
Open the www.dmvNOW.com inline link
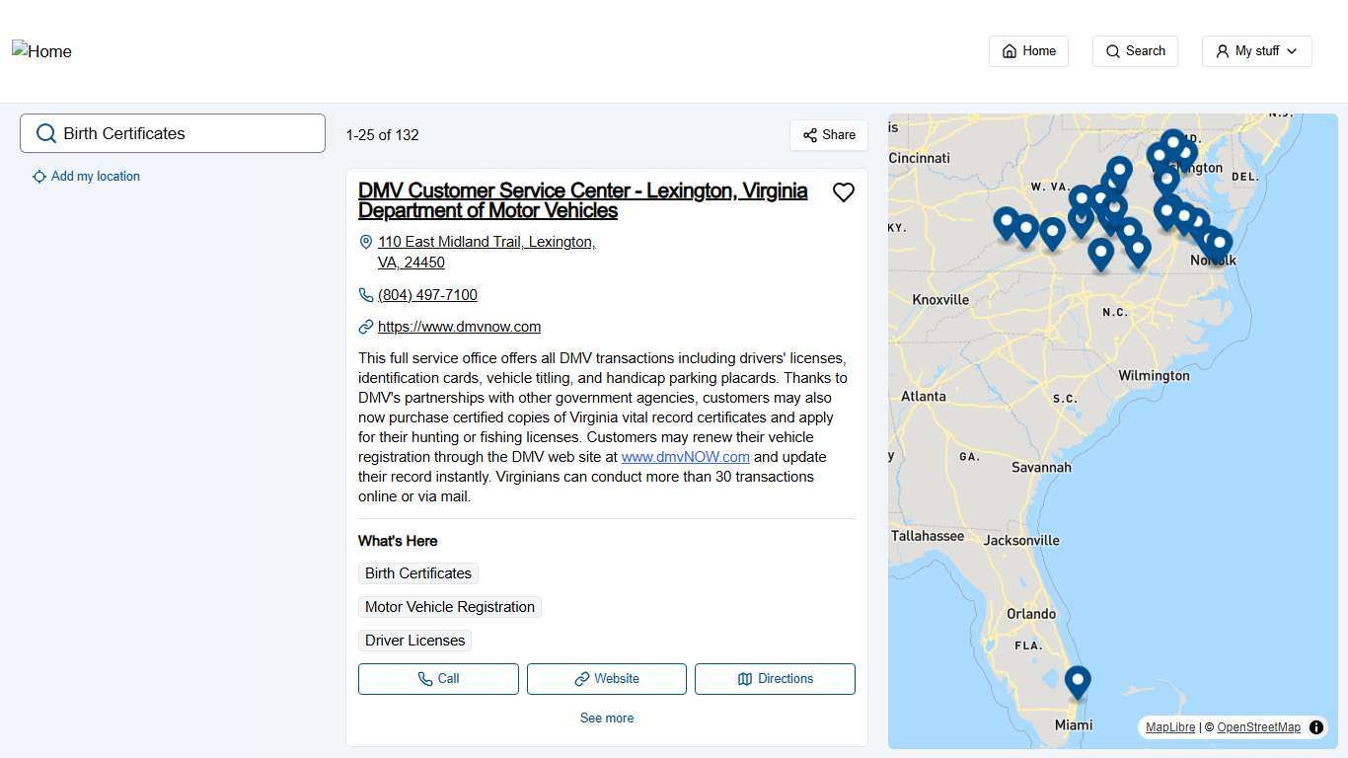coord(685,457)
